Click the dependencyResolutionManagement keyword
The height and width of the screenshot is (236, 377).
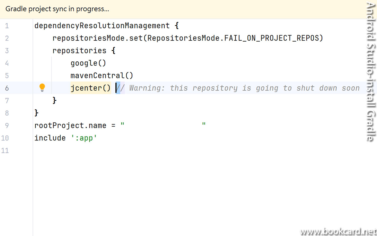pyautogui.click(x=102, y=26)
